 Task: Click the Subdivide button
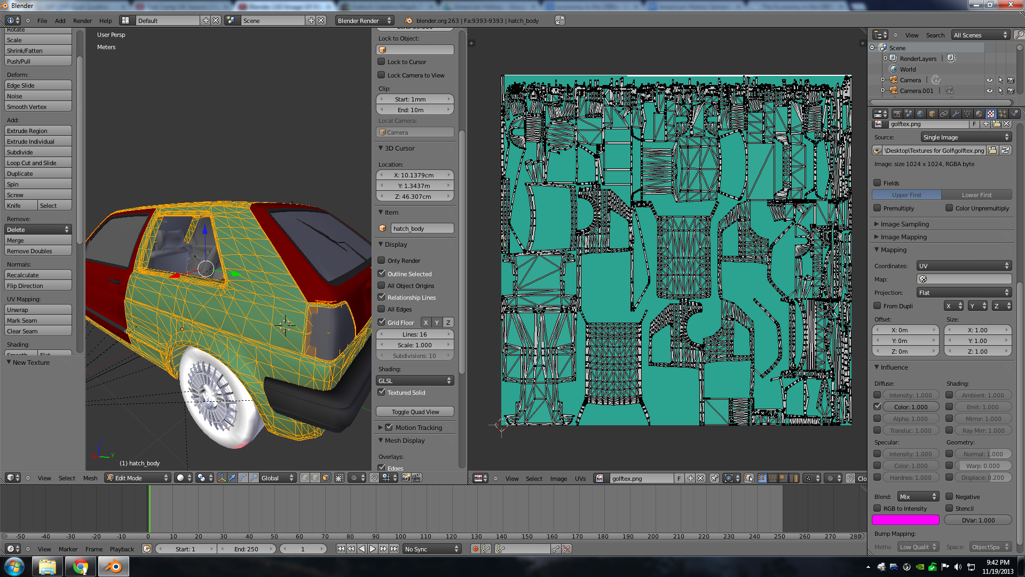coord(38,152)
